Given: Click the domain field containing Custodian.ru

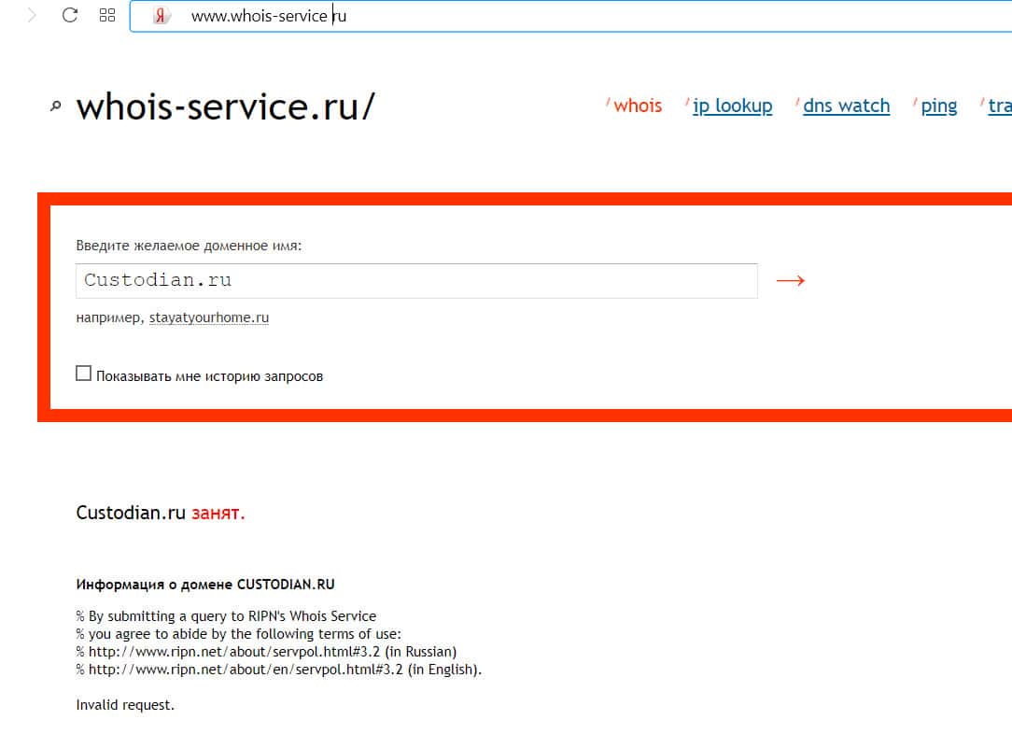Looking at the screenshot, I should coord(416,281).
